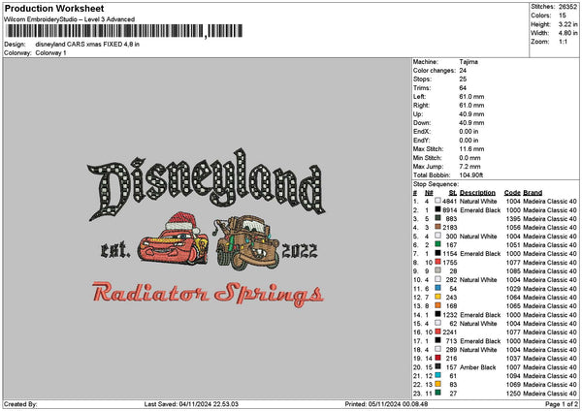The width and height of the screenshot is (582, 411).
Task: Click the red Lightning McQueen car in preview
Action: [x=173, y=239]
